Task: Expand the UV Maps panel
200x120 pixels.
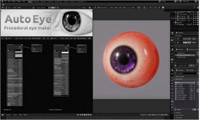Action: click(178, 113)
